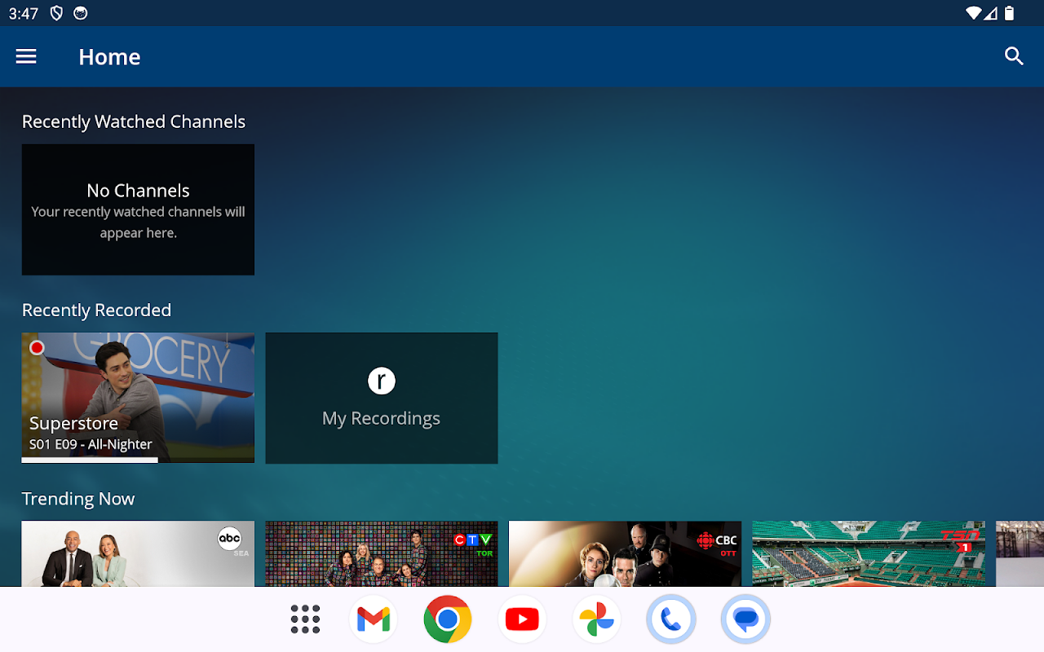The width and height of the screenshot is (1044, 652).
Task: Select the CTV trending show thumbnail
Action: click(x=381, y=553)
